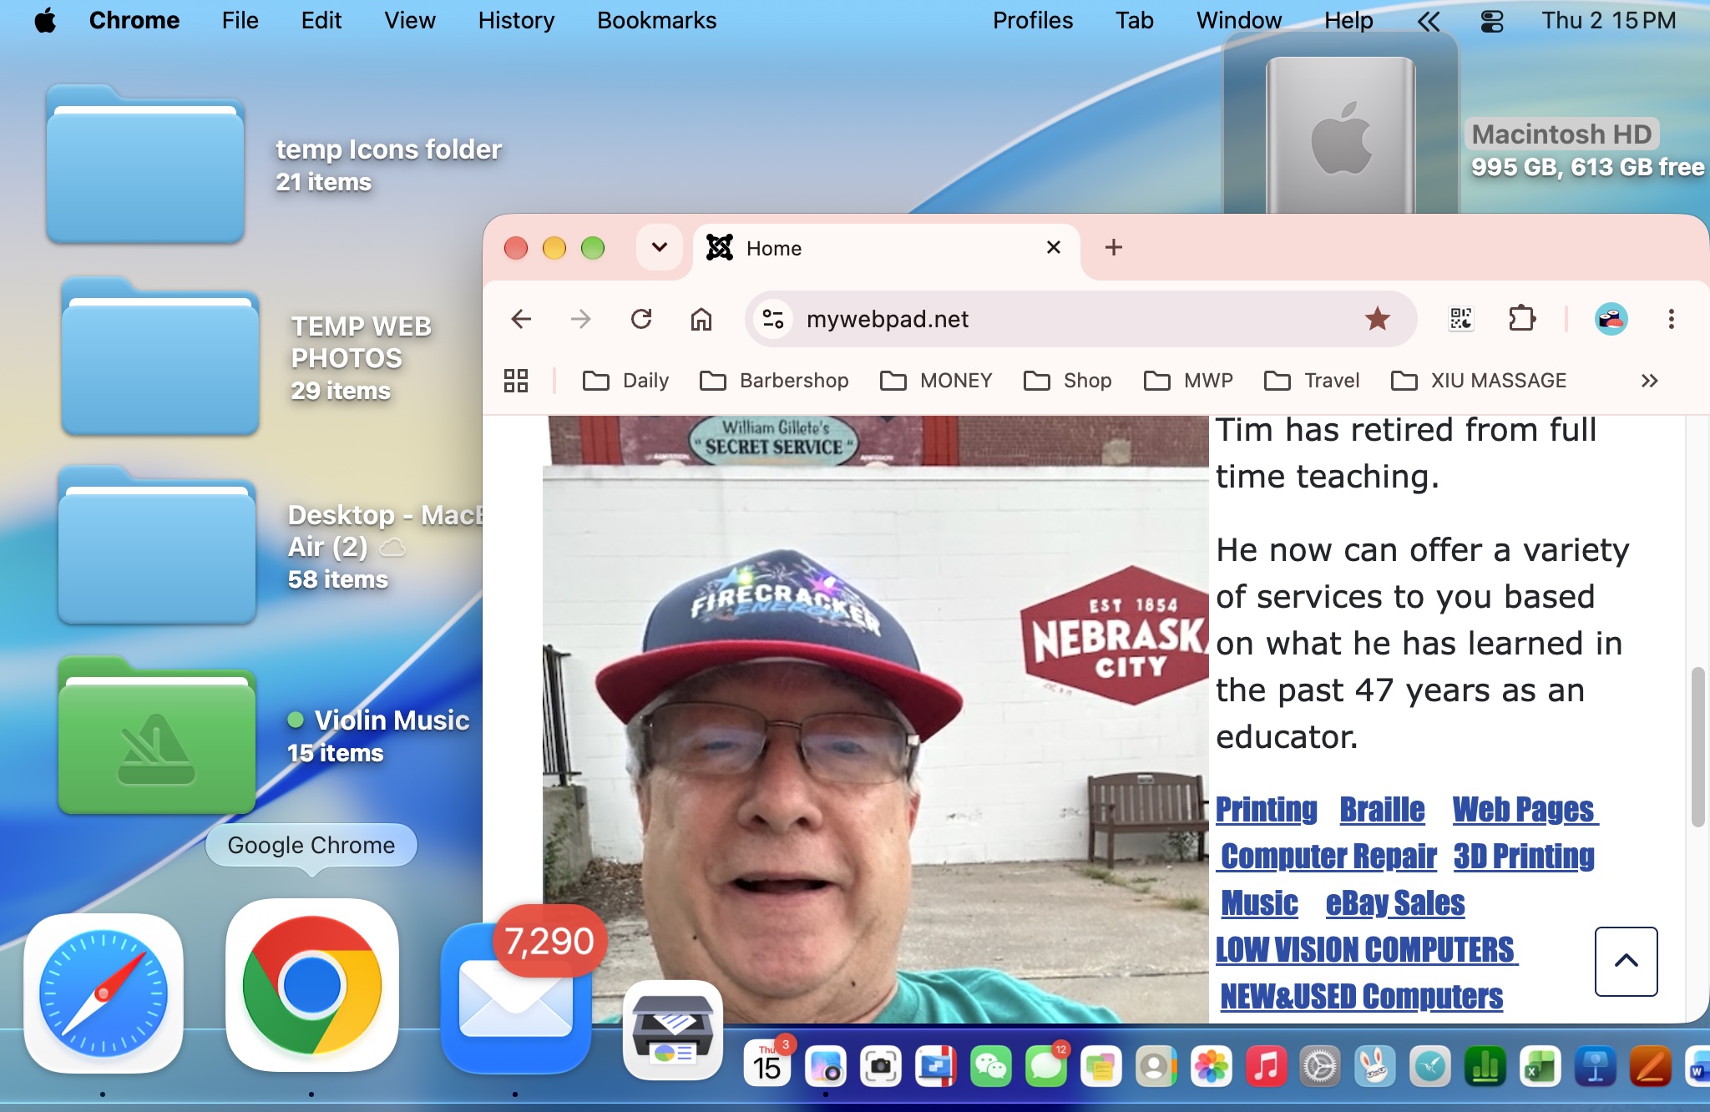Open WeChat from the Dock
Image resolution: width=1710 pixels, height=1112 pixels.
(991, 1066)
